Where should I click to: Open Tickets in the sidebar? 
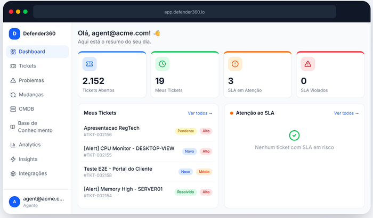(x=27, y=66)
